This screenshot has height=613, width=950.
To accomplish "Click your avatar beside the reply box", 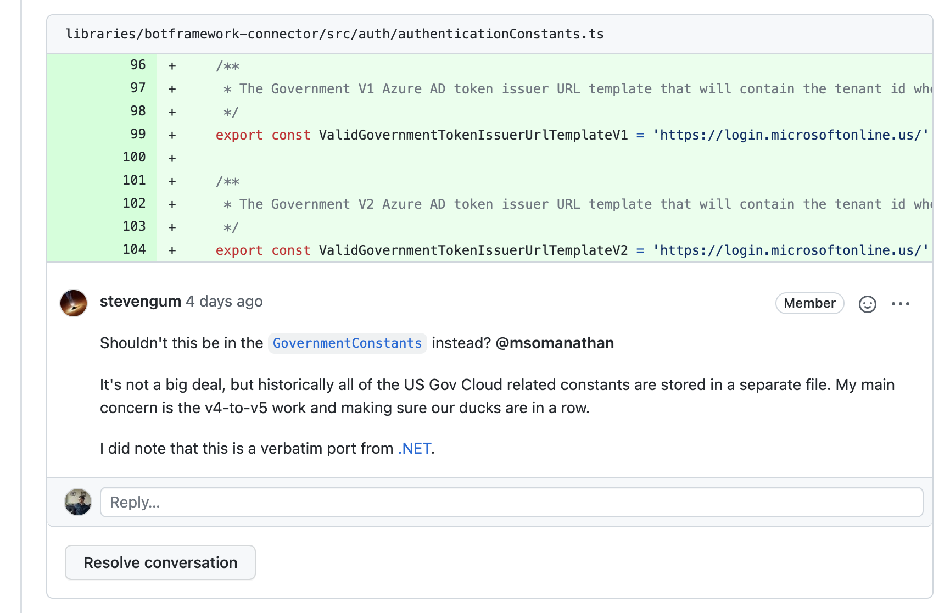I will point(78,502).
